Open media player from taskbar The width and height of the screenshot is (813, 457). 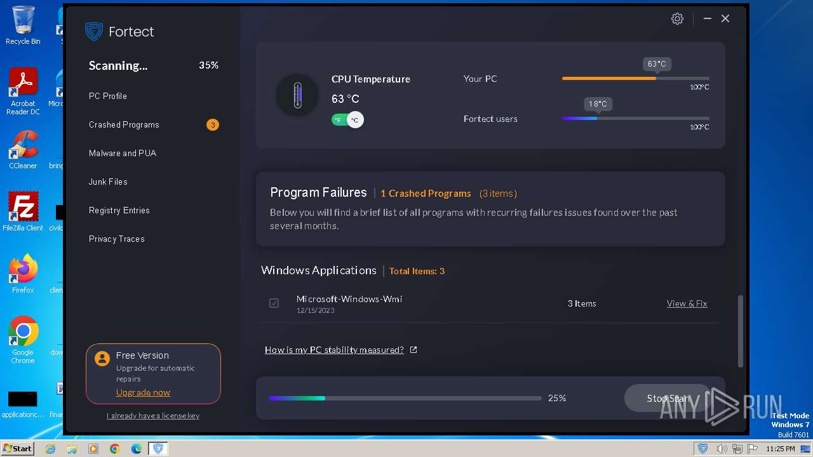point(93,449)
